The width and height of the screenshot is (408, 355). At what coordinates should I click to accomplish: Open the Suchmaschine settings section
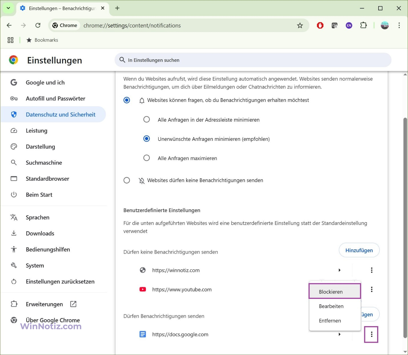(53, 163)
